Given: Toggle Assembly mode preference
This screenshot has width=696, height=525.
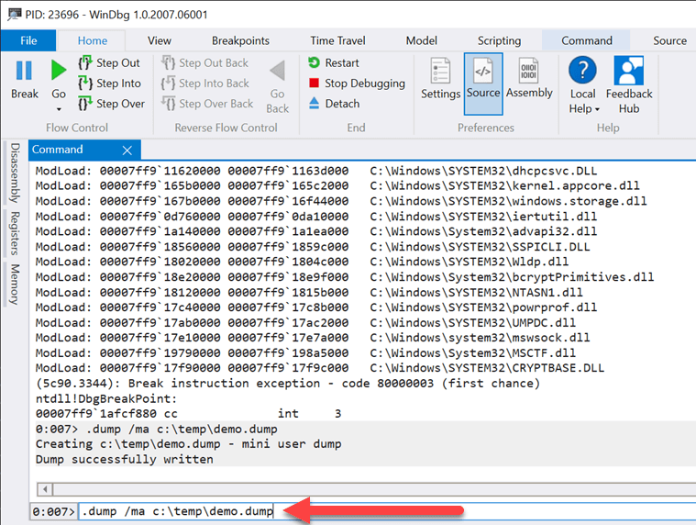Looking at the screenshot, I should coord(529,80).
